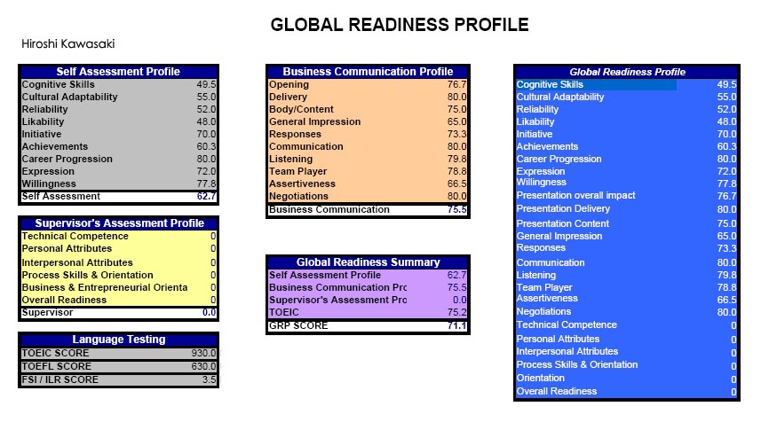Viewport: 761px width, 422px height.
Task: Click the Global Readiness Summary header
Action: tap(368, 262)
